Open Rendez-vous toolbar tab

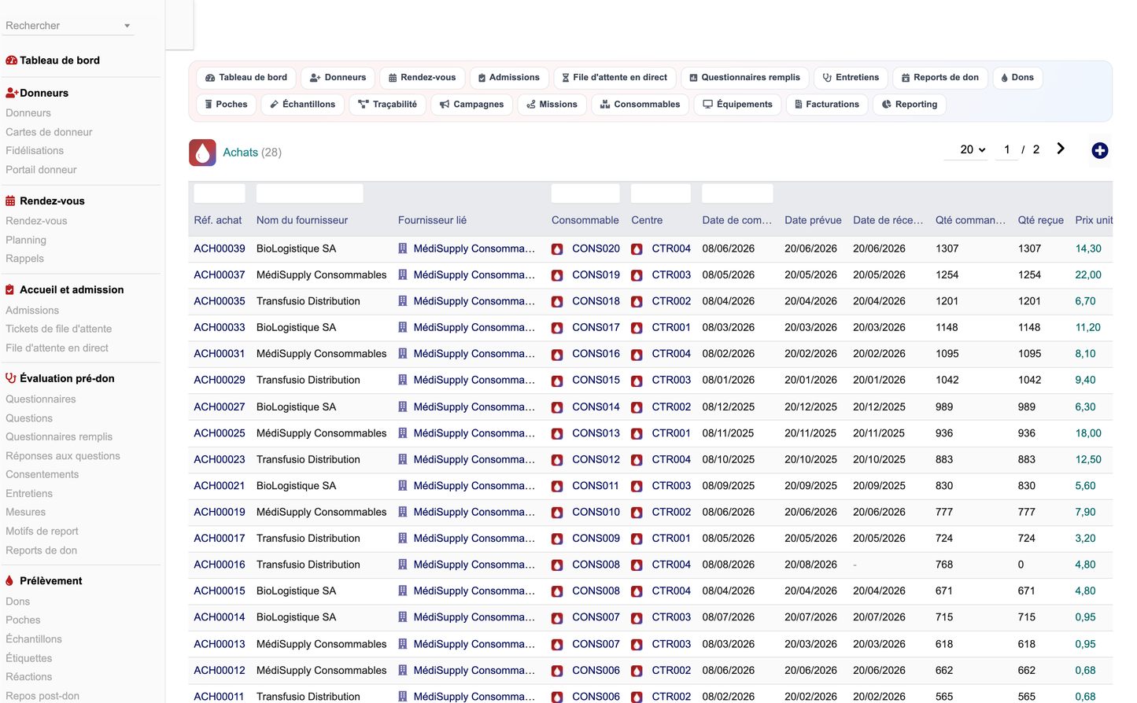(422, 78)
